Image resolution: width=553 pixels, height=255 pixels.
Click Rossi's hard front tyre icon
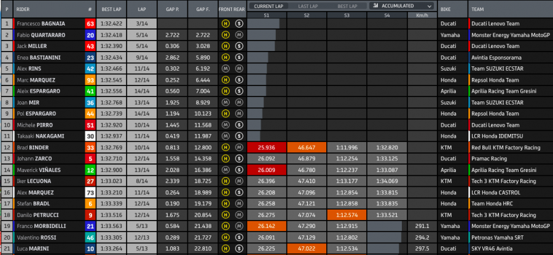click(226, 237)
